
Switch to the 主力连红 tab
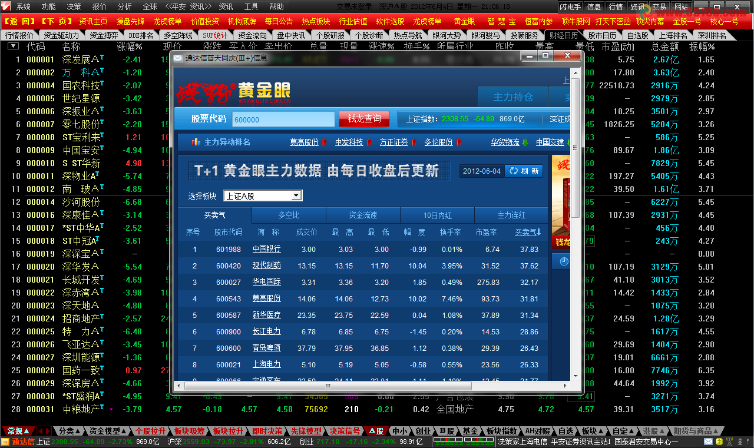tap(511, 215)
